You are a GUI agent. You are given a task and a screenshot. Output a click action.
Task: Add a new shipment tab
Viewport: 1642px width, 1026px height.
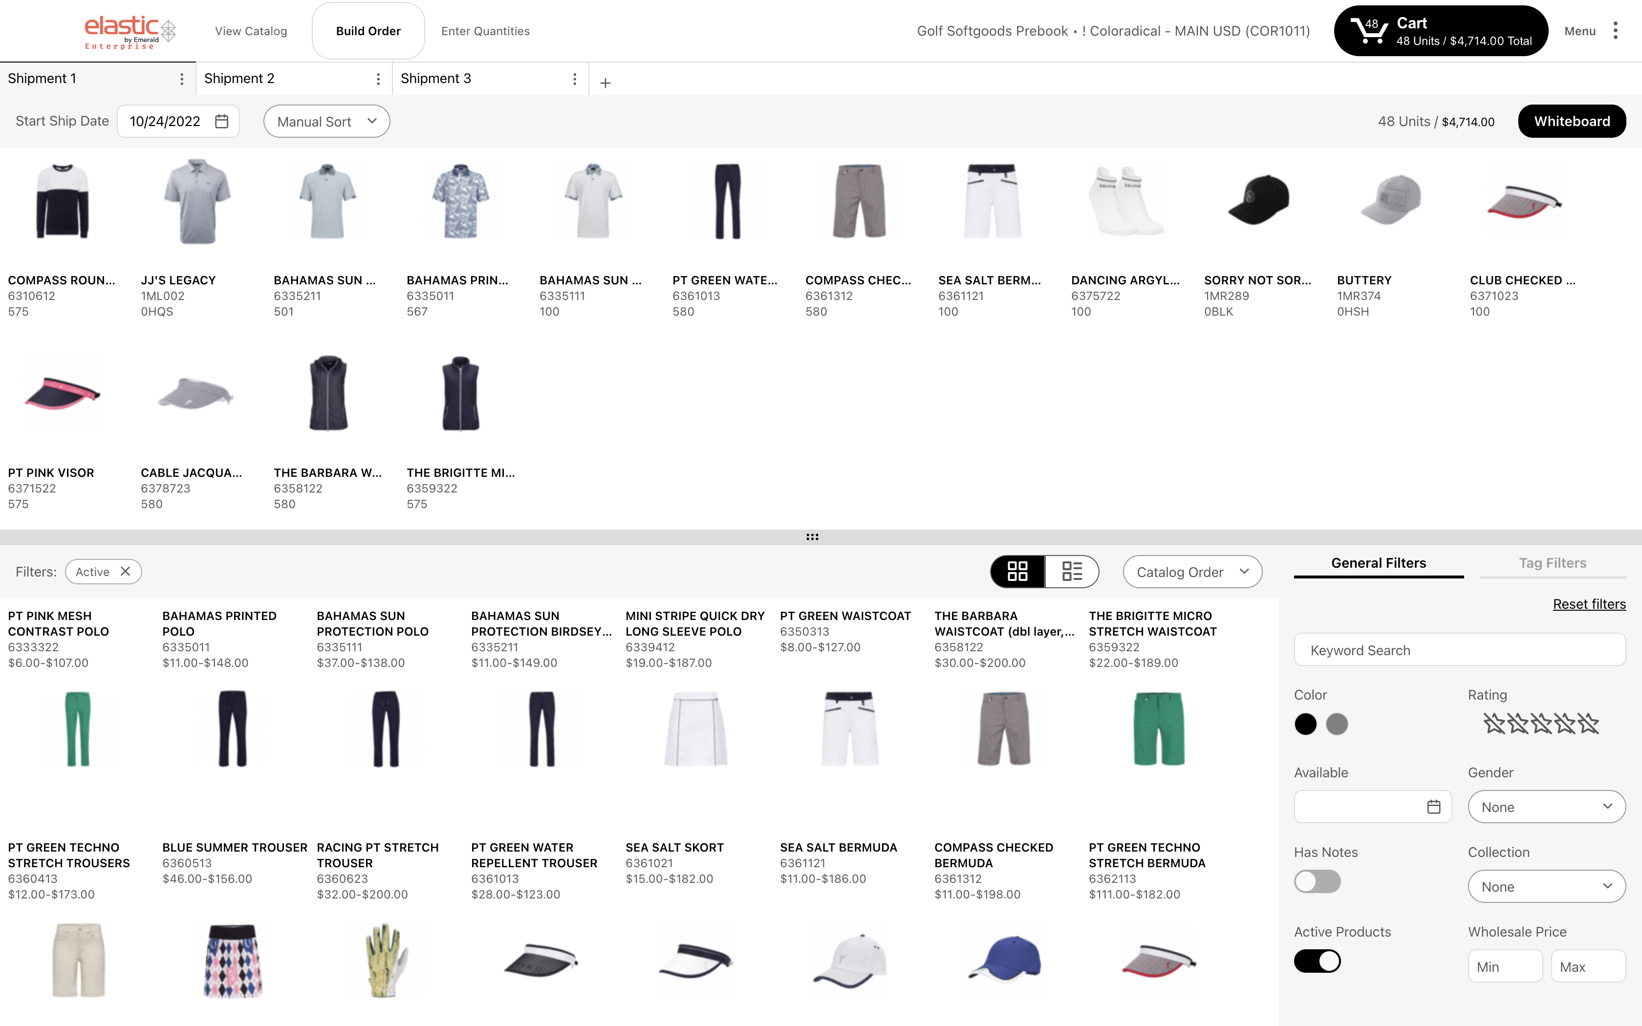tap(605, 82)
